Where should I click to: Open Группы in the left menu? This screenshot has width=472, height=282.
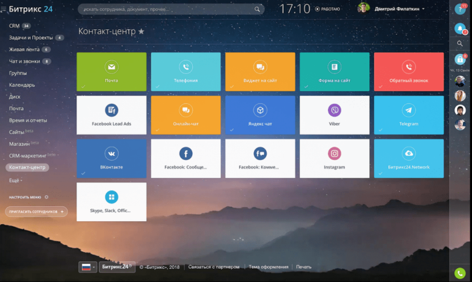[x=18, y=73]
